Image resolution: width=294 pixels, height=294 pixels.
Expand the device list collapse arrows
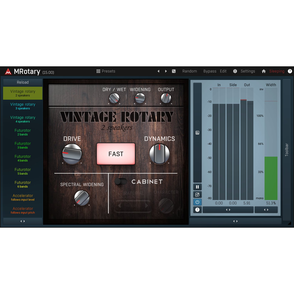(x=23, y=221)
